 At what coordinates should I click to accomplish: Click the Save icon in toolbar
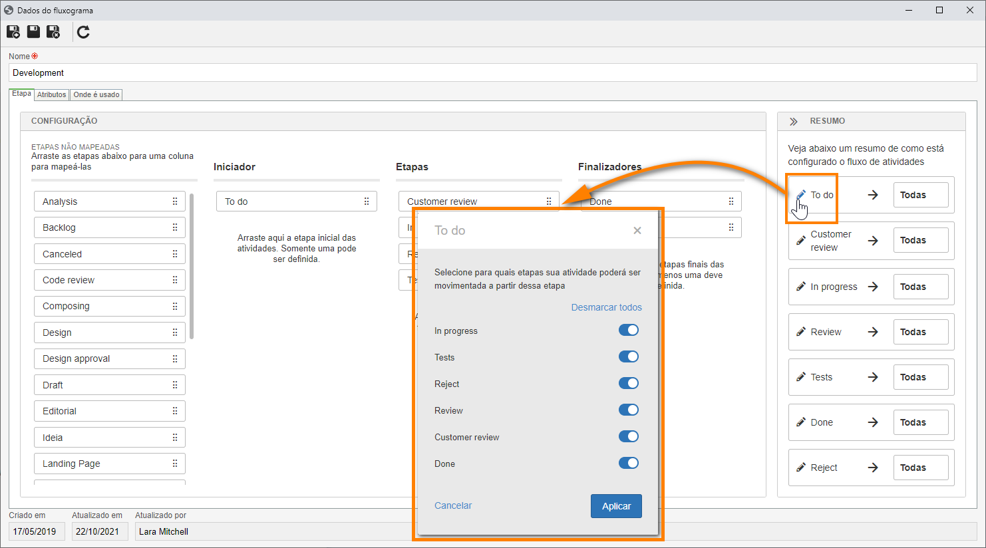coord(33,31)
